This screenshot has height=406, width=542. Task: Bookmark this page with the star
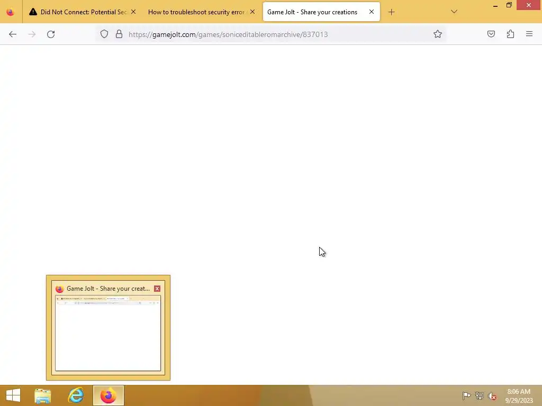click(438, 34)
